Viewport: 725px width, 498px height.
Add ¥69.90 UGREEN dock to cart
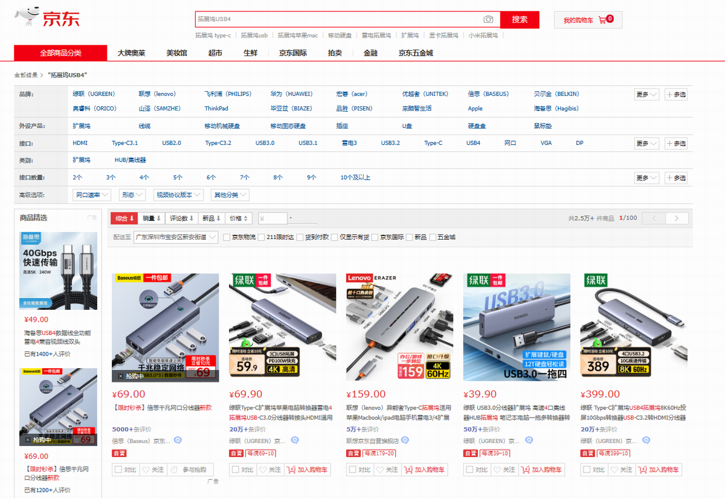(307, 470)
